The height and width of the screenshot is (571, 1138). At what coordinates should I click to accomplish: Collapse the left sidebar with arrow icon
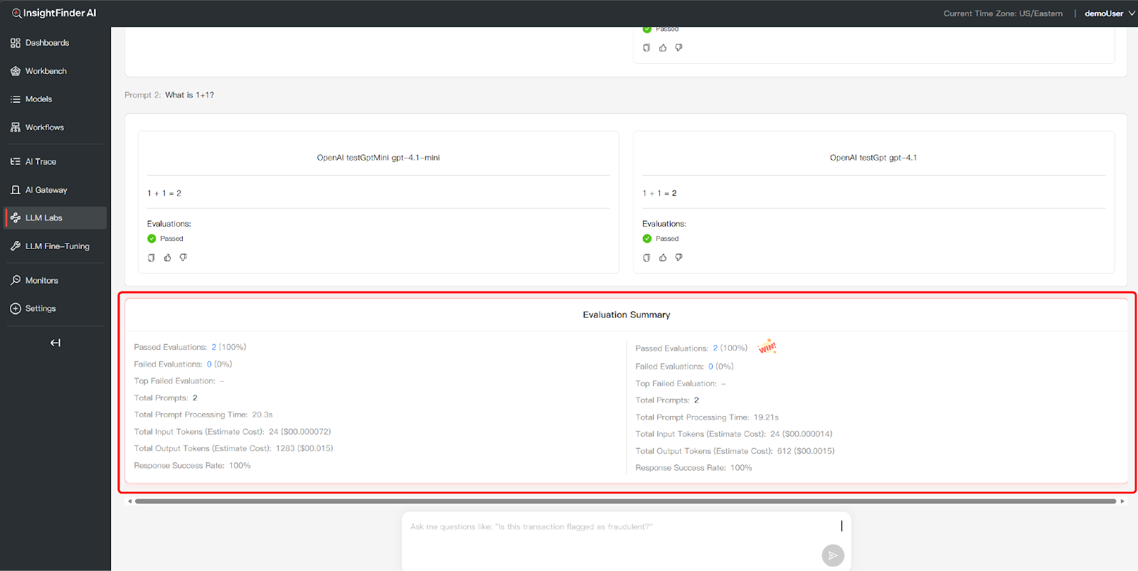pos(55,343)
